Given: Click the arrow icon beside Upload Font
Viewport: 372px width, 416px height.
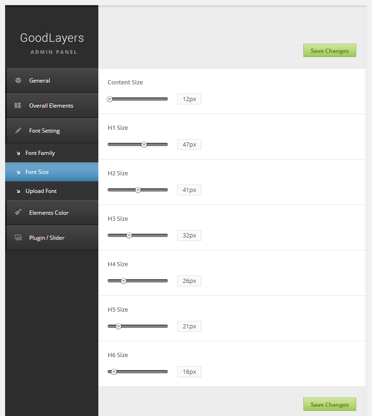Looking at the screenshot, I should [18, 192].
